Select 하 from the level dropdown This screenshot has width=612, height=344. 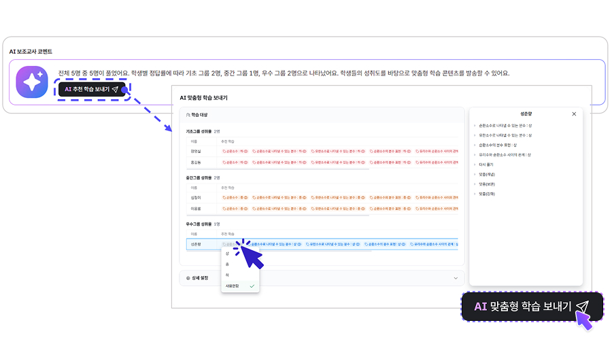[x=227, y=275]
